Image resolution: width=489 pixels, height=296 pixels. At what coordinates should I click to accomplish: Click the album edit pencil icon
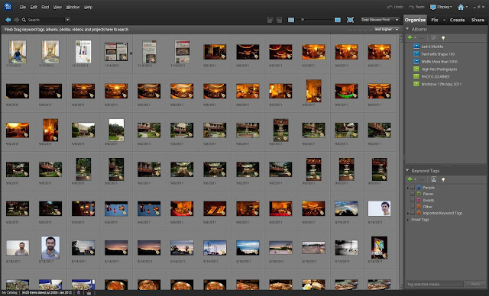[x=433, y=37]
